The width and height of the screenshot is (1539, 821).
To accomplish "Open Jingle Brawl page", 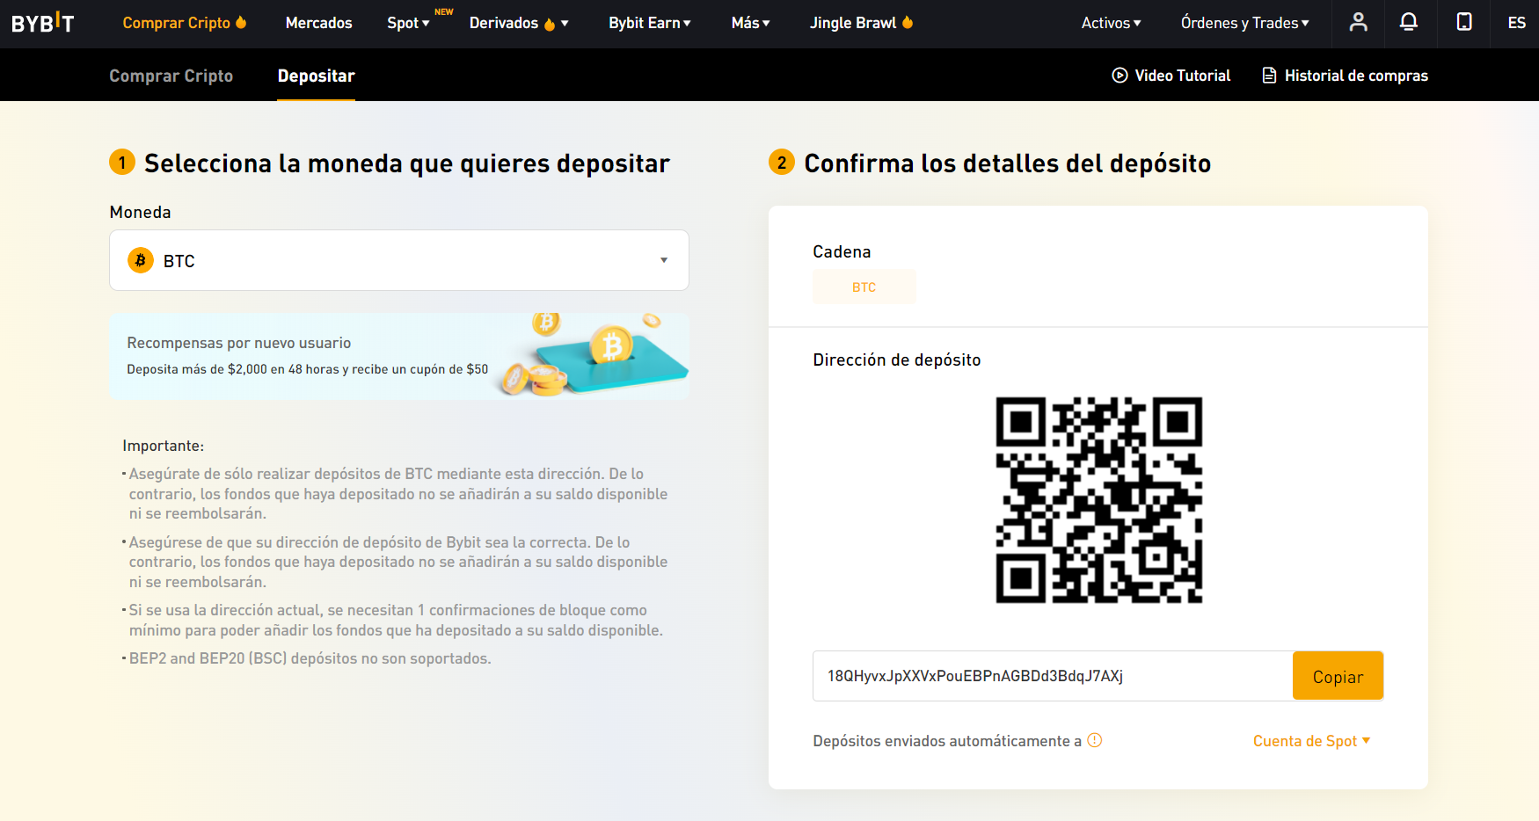I will (853, 23).
